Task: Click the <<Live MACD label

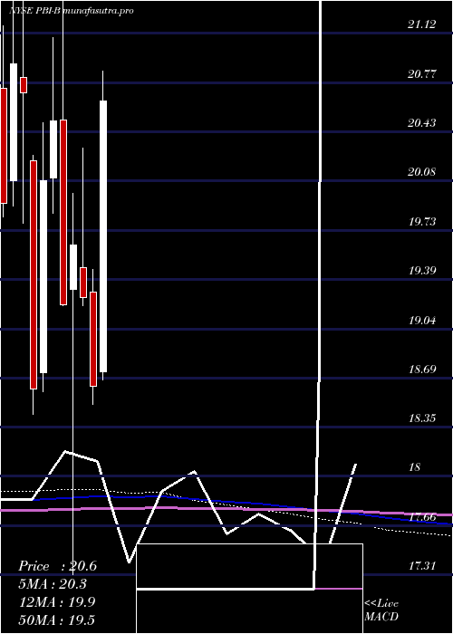Action: coord(381,610)
